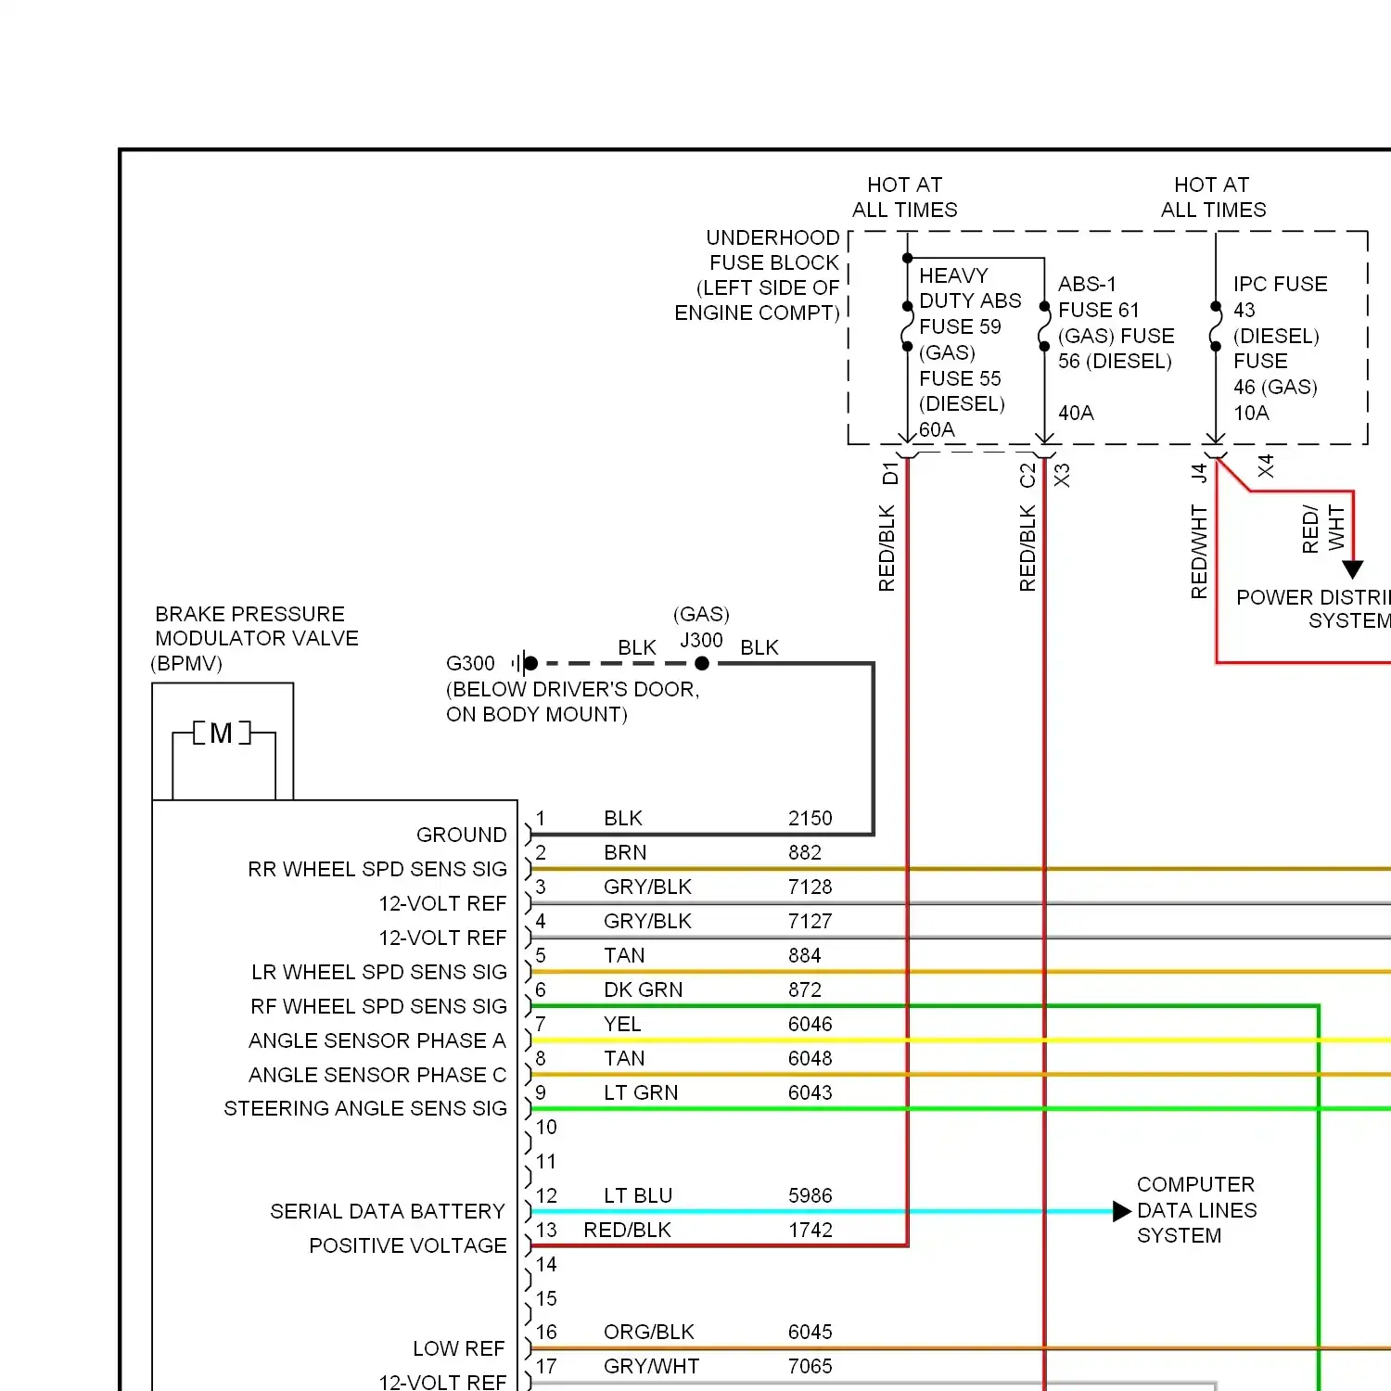Click the LT GRN wire color label
Image resolution: width=1391 pixels, height=1391 pixels.
641,1092
